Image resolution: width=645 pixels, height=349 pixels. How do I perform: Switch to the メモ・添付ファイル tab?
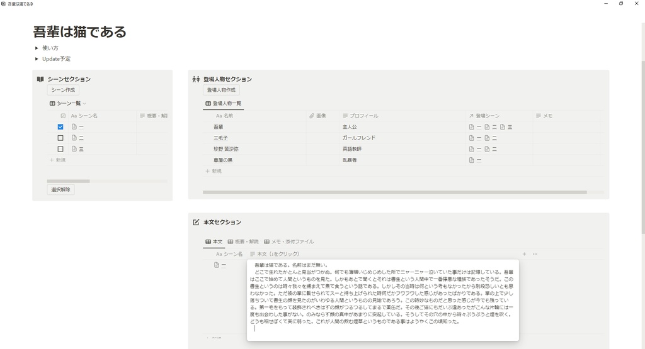(288, 242)
